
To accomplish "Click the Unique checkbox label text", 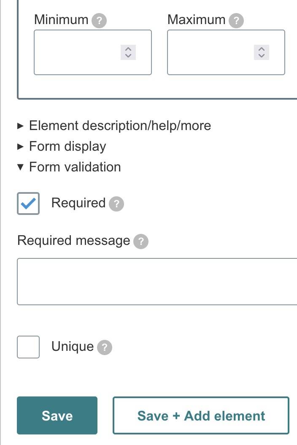I will tap(72, 347).
